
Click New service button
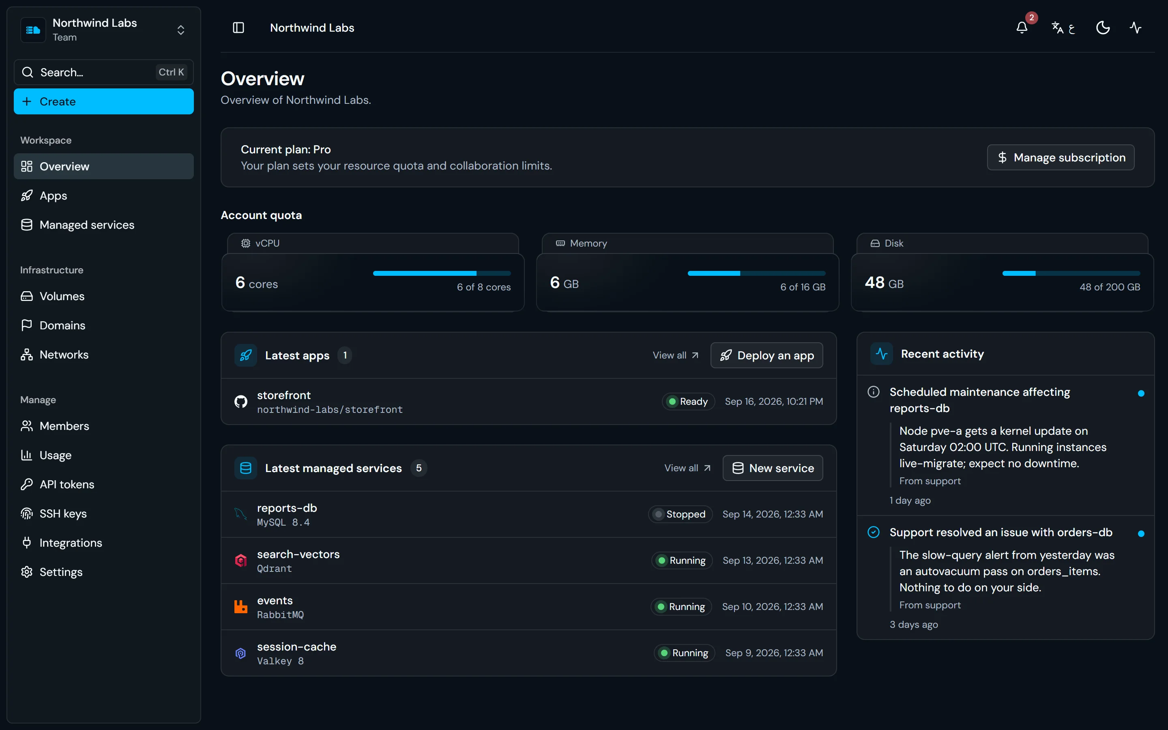[x=773, y=468]
